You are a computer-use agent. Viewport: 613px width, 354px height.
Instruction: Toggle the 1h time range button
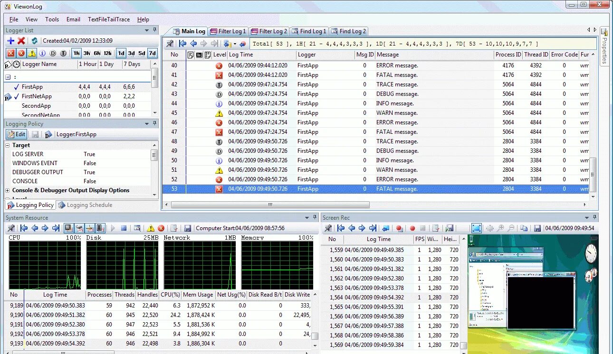click(x=77, y=53)
